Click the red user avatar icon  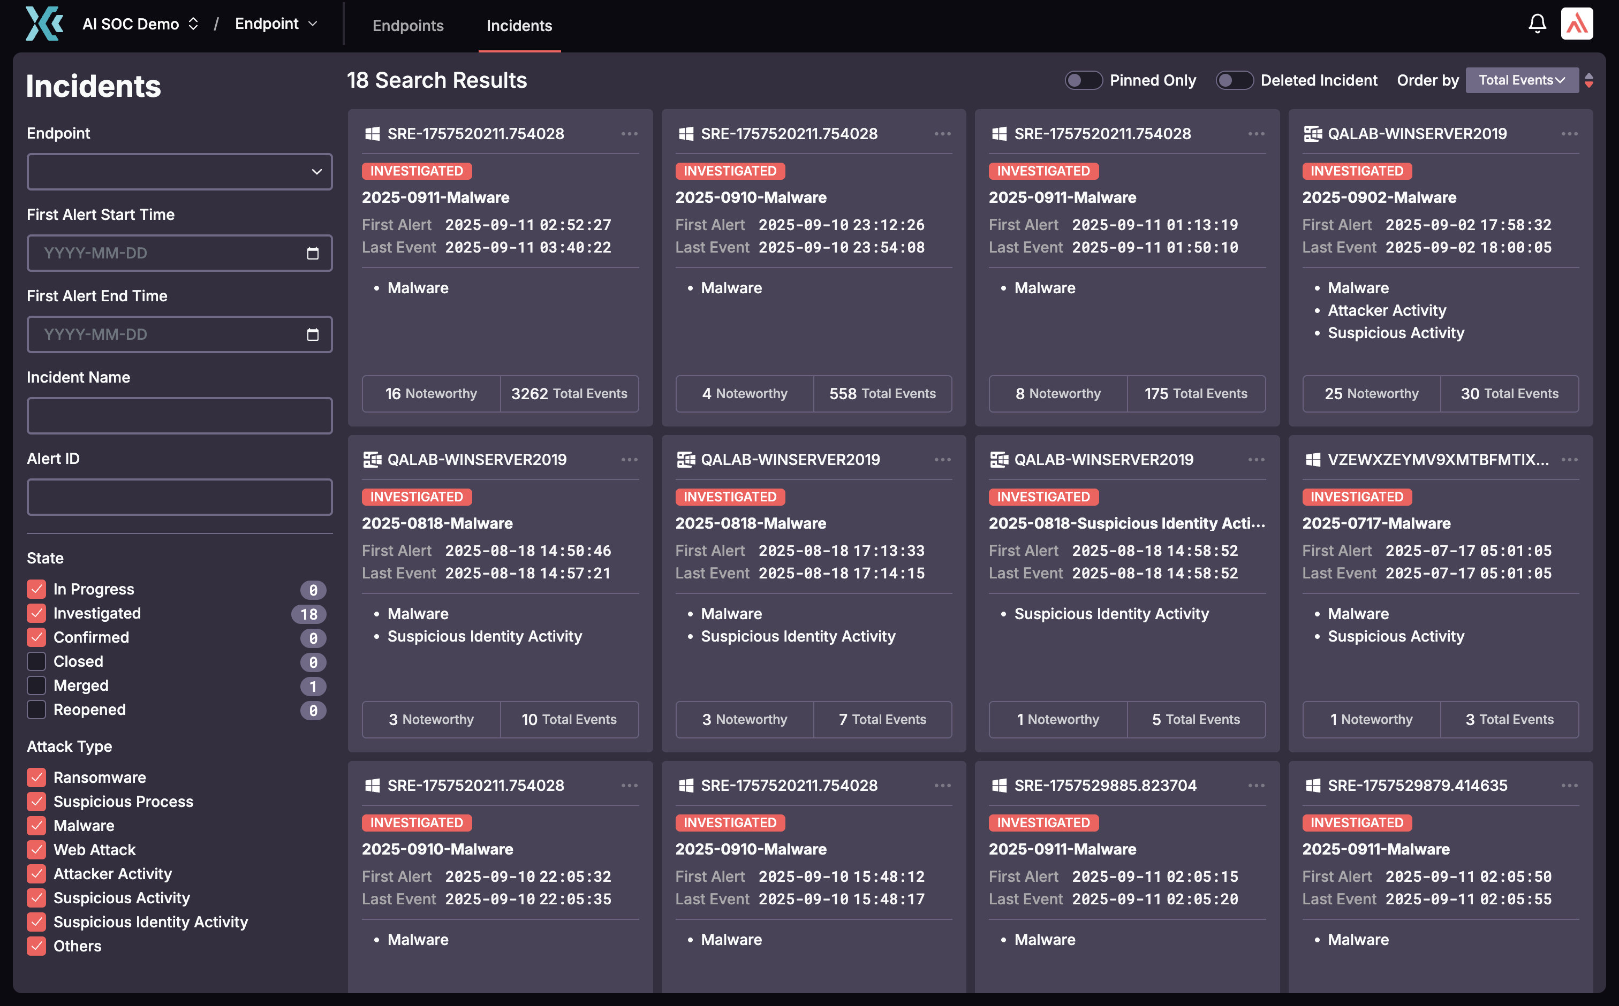click(x=1576, y=25)
